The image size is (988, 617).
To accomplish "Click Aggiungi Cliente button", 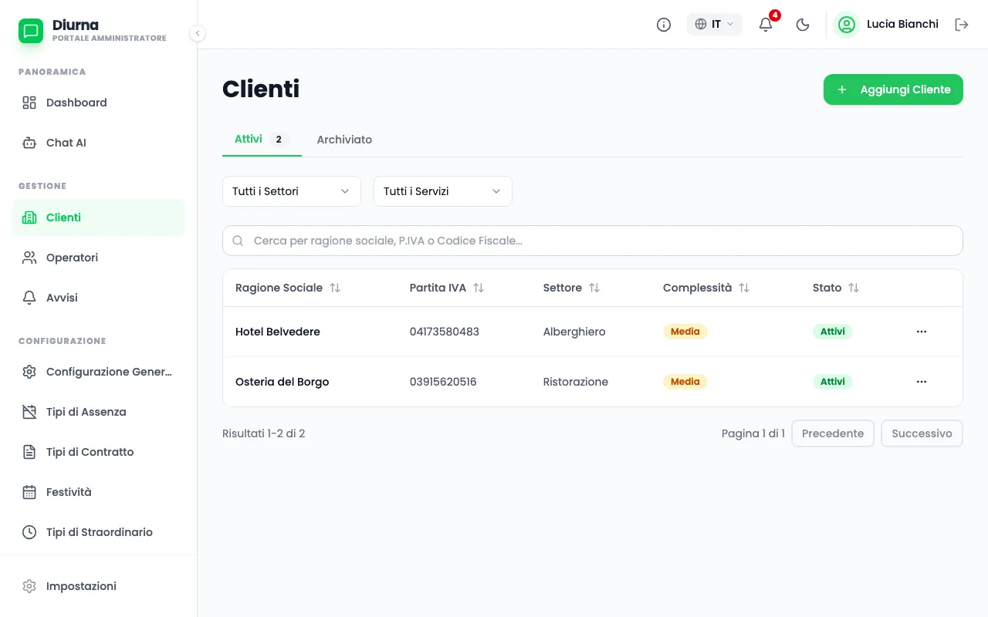I will [893, 89].
